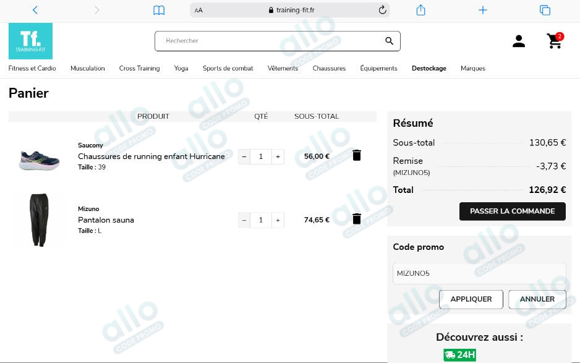Go to Training-Fit logo homepage

tap(30, 41)
